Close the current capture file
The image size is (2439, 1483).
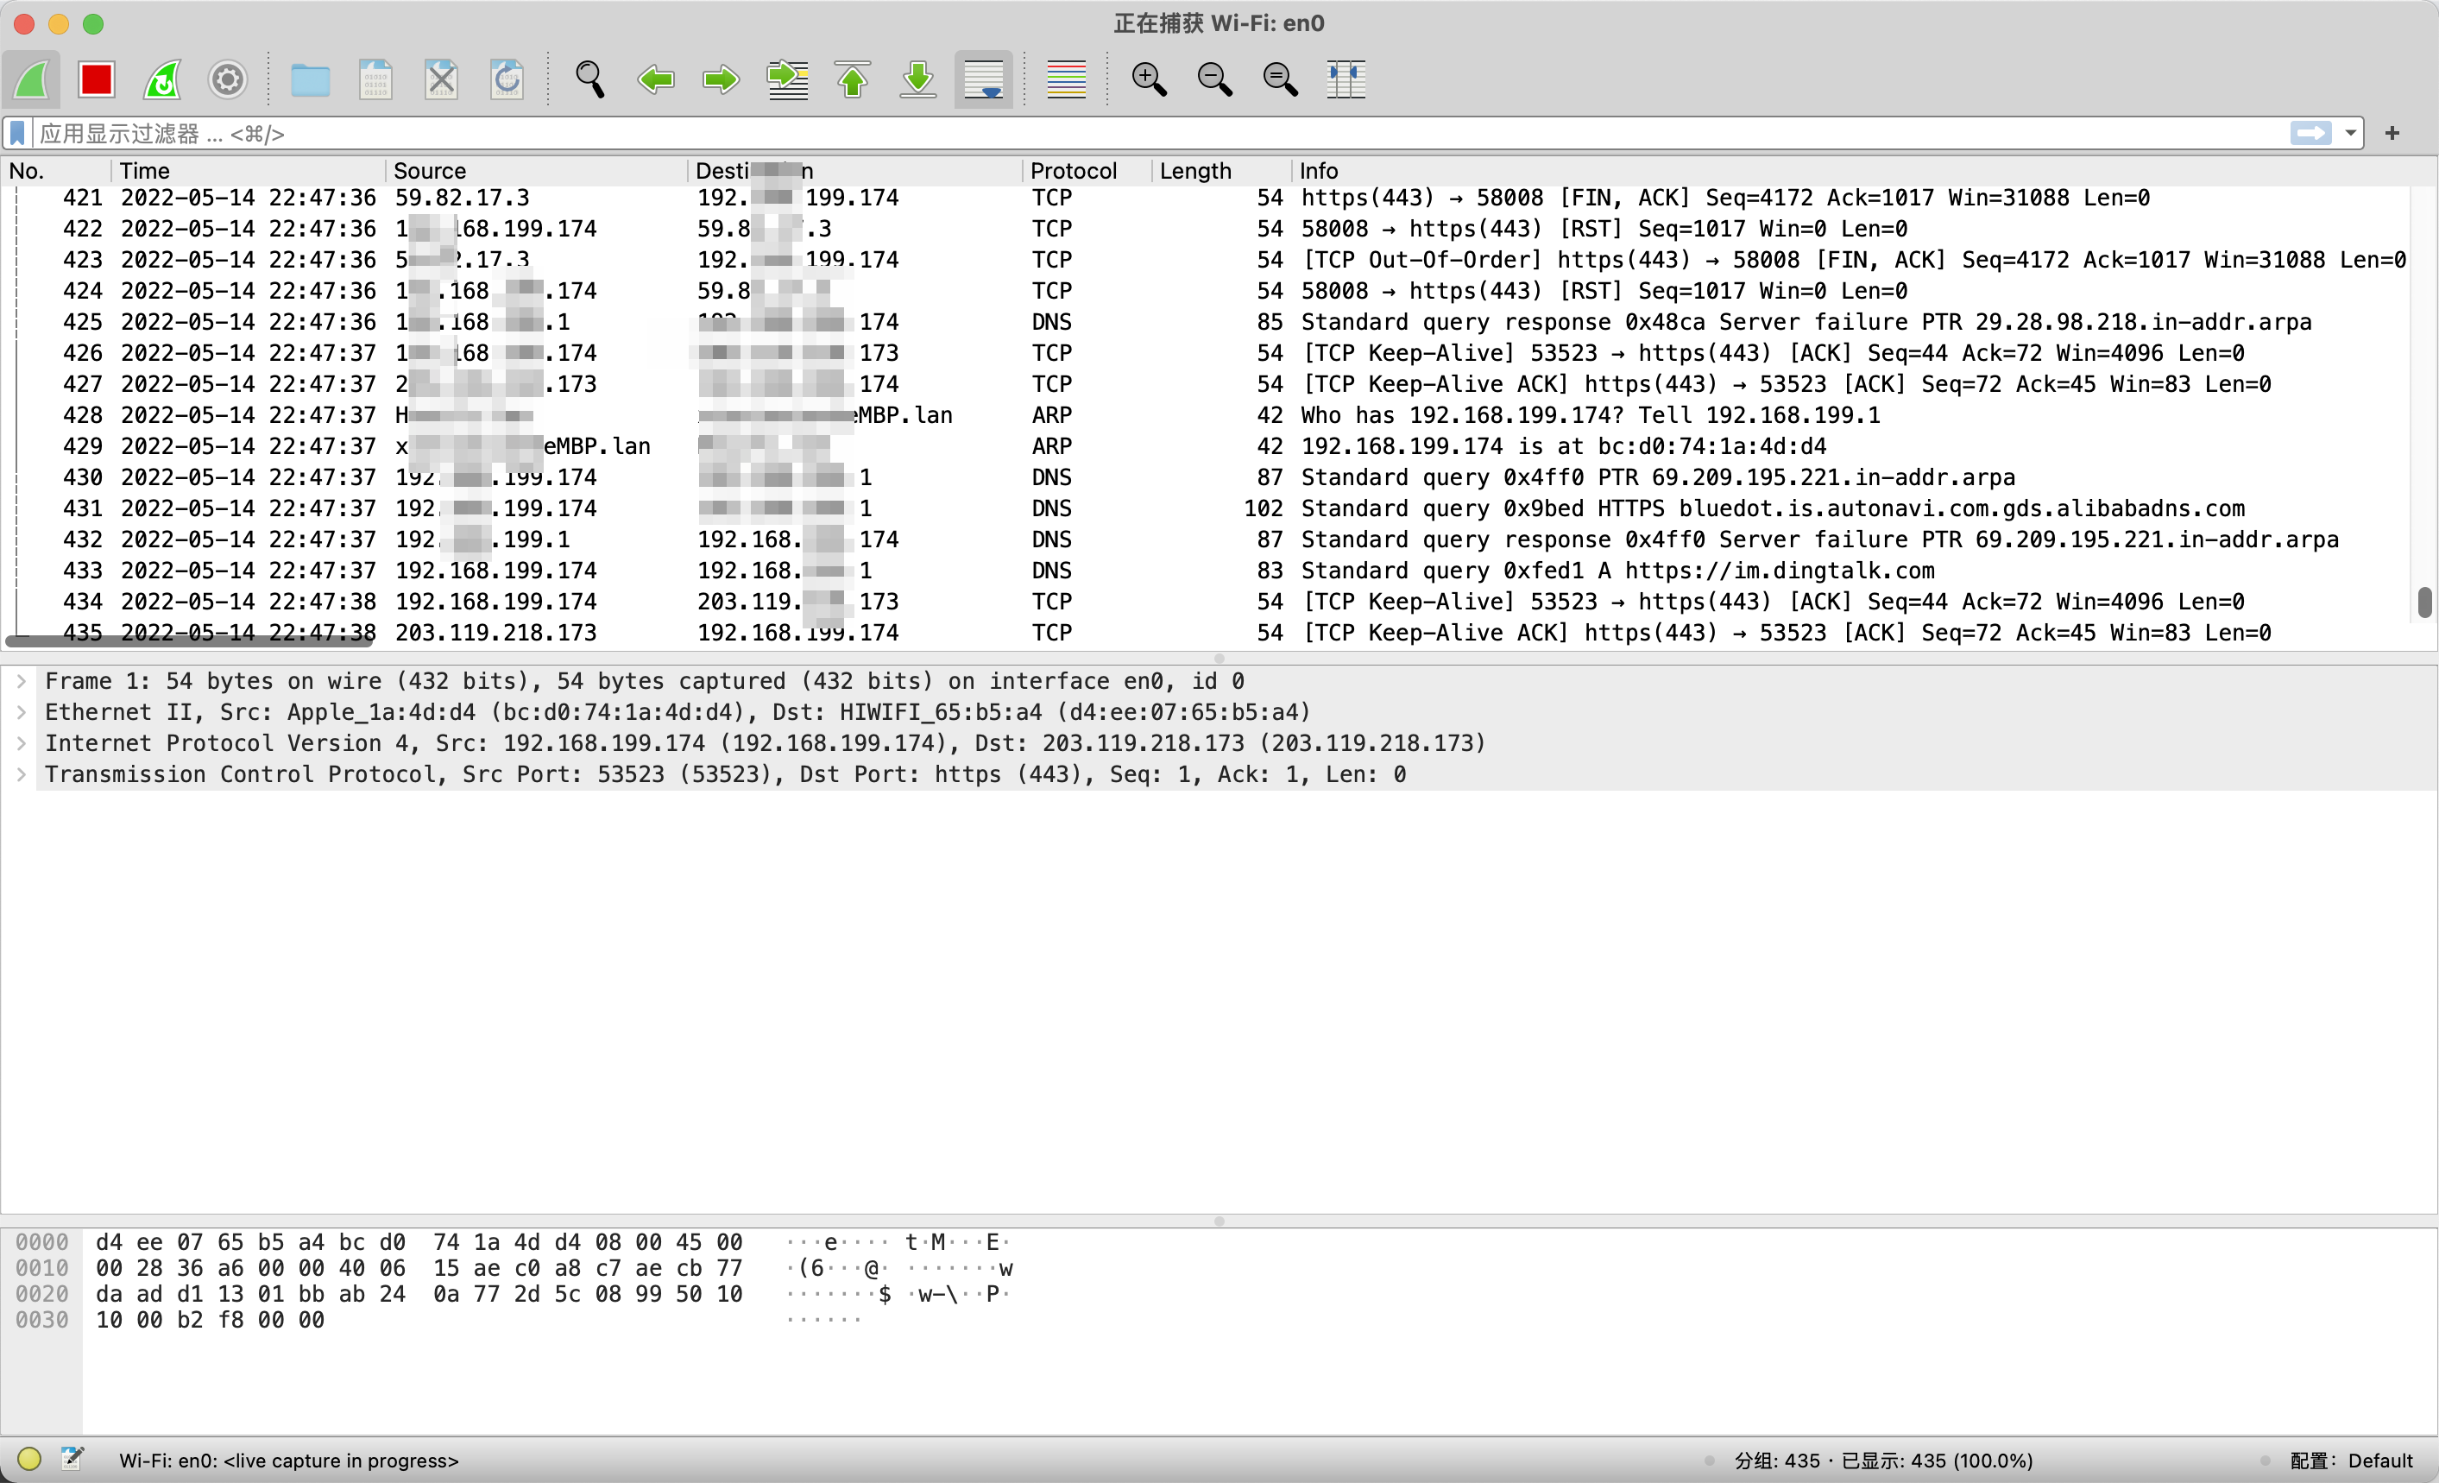tap(442, 79)
